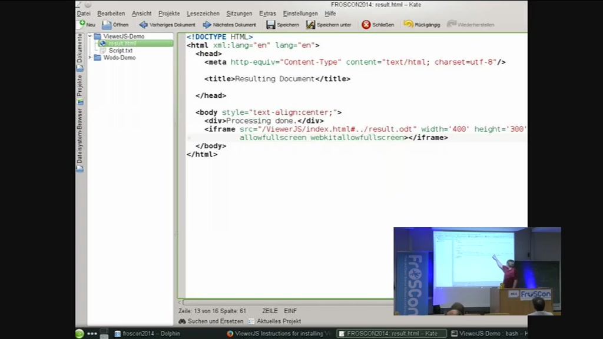Switch to froscon2014 – Dolphin taskbar entry

pyautogui.click(x=147, y=334)
